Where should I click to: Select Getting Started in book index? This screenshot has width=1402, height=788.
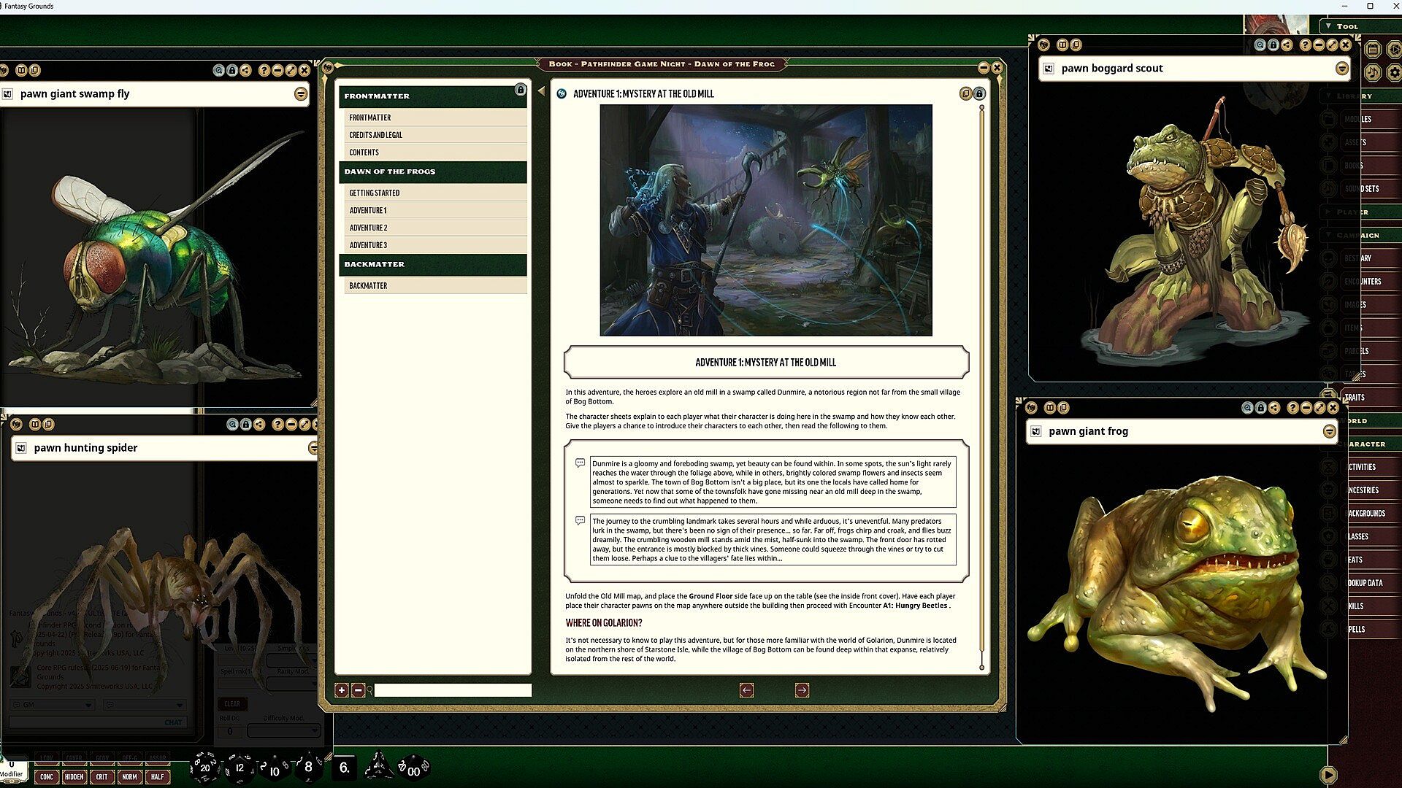pyautogui.click(x=374, y=193)
